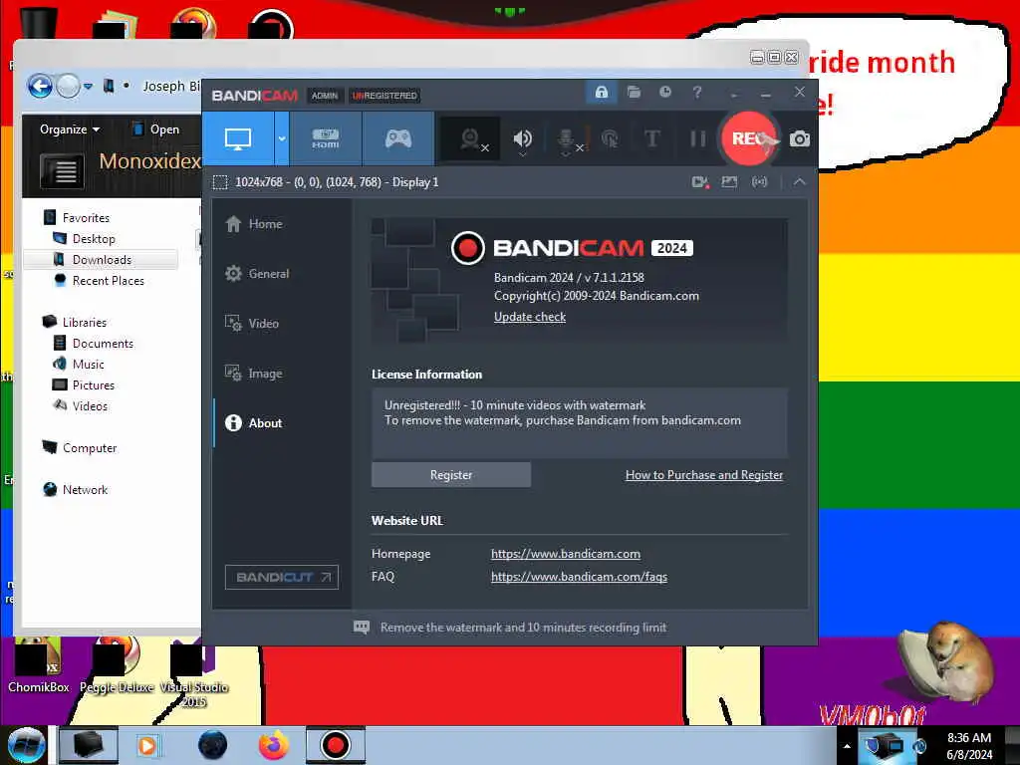
Task: Click Explorer back arrow button
Action: click(40, 86)
